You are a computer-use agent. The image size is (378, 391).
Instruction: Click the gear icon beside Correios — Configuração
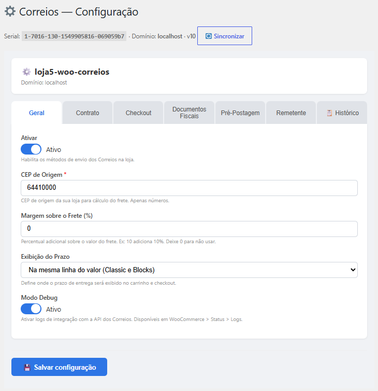point(10,11)
